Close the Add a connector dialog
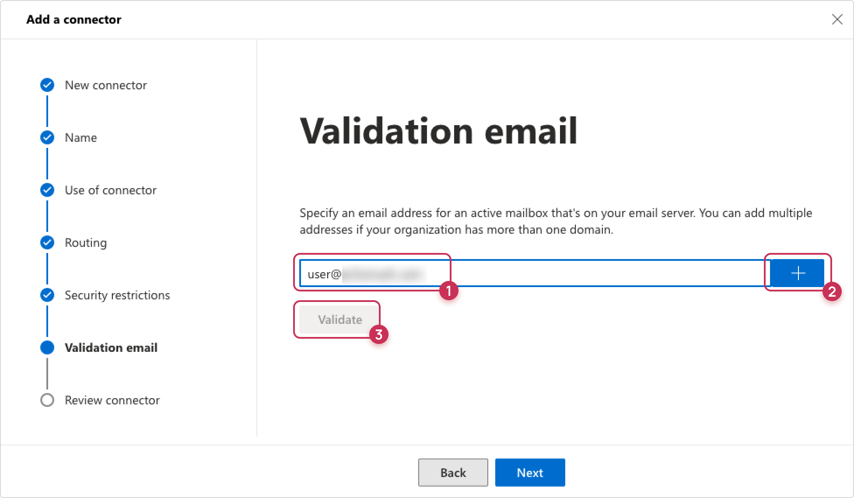The image size is (854, 498). pyautogui.click(x=837, y=19)
